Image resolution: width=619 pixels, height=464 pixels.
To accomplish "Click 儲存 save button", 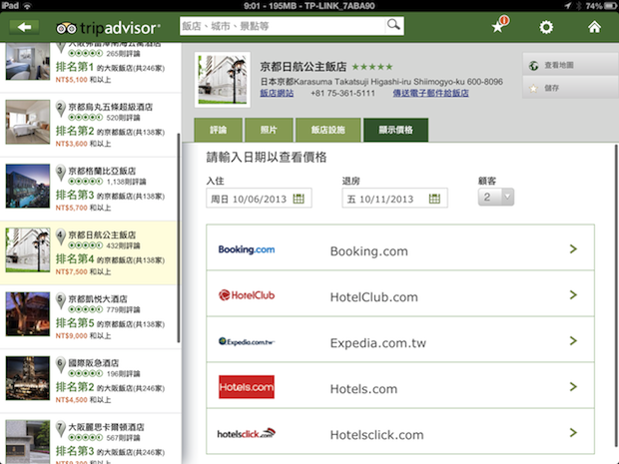I will coord(570,88).
